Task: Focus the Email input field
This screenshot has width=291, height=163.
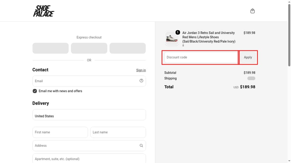Action: click(x=89, y=81)
